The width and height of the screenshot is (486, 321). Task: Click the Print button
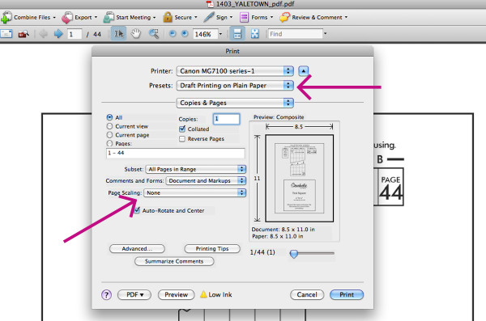[347, 294]
